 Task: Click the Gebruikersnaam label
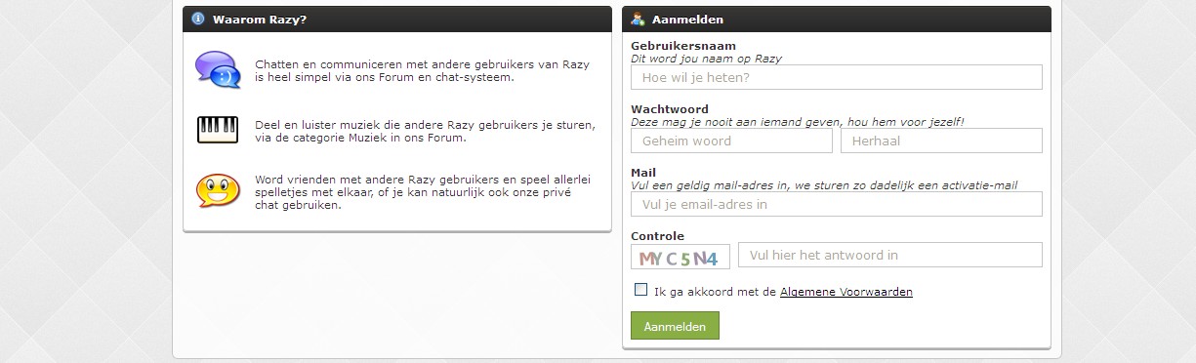683,46
